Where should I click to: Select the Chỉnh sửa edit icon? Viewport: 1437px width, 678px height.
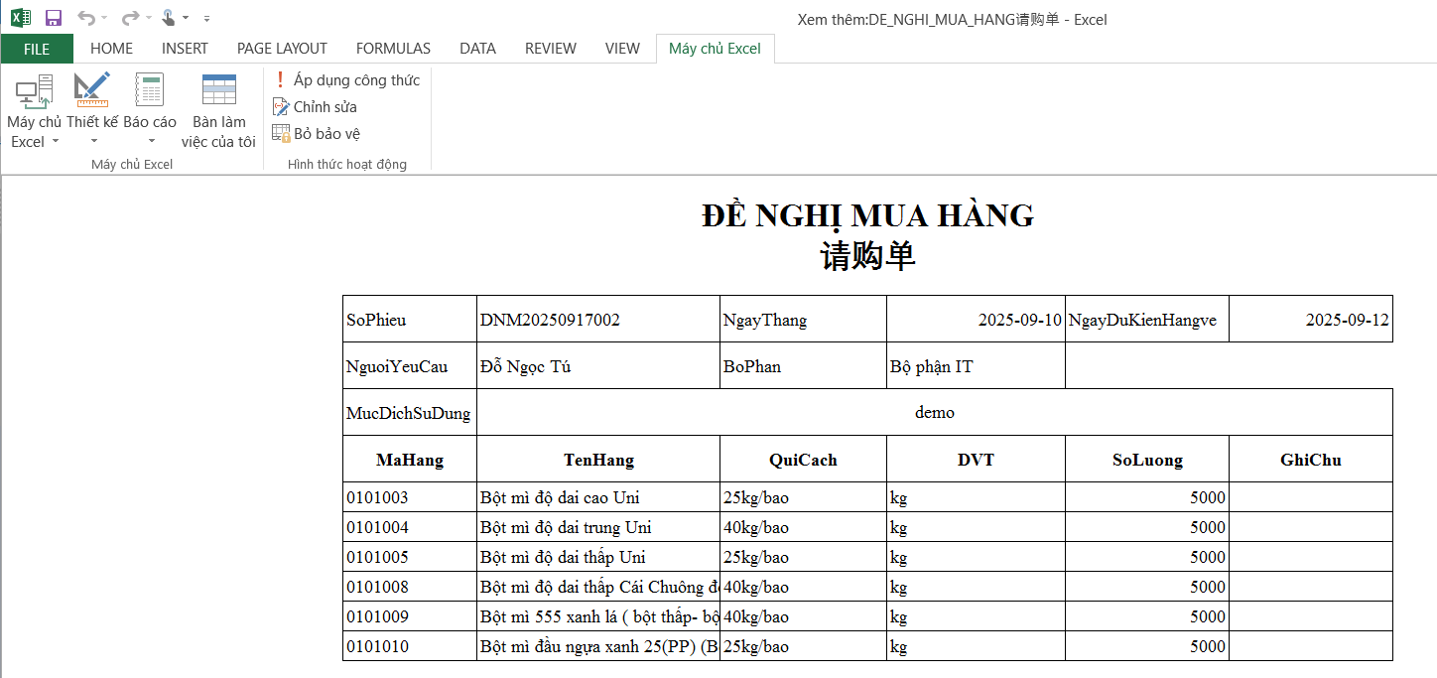[281, 107]
